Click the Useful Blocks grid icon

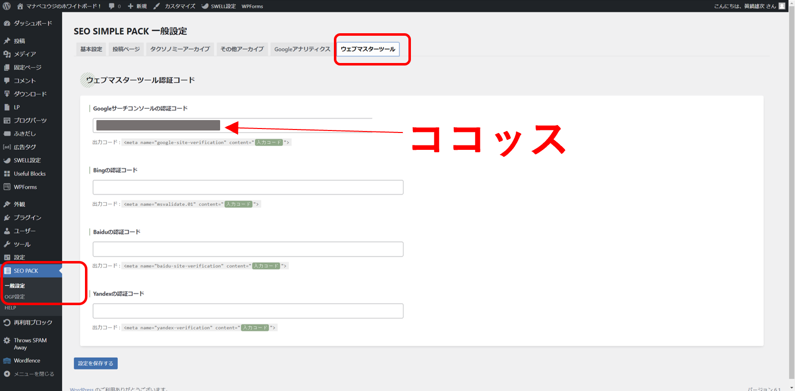pos(7,174)
